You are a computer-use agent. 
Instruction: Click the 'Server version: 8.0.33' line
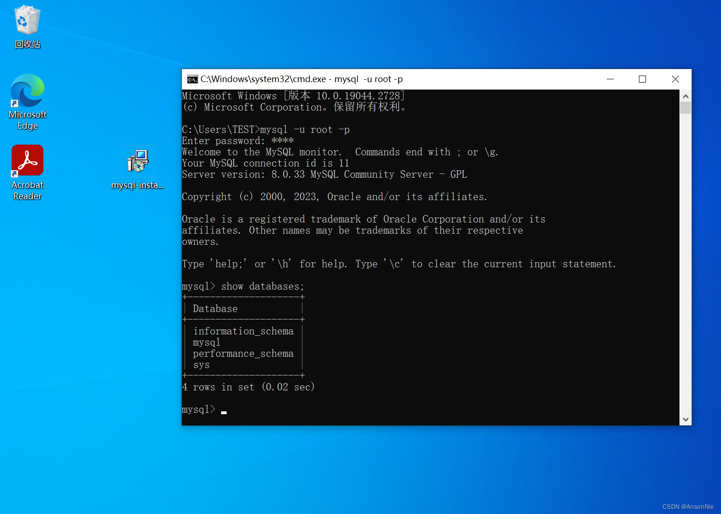(325, 174)
